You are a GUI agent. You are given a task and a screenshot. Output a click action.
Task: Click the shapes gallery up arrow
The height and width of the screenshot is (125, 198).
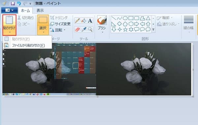coord(153,18)
